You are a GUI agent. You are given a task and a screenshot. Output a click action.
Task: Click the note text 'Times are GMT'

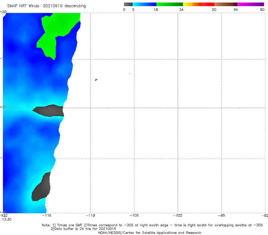70,225
